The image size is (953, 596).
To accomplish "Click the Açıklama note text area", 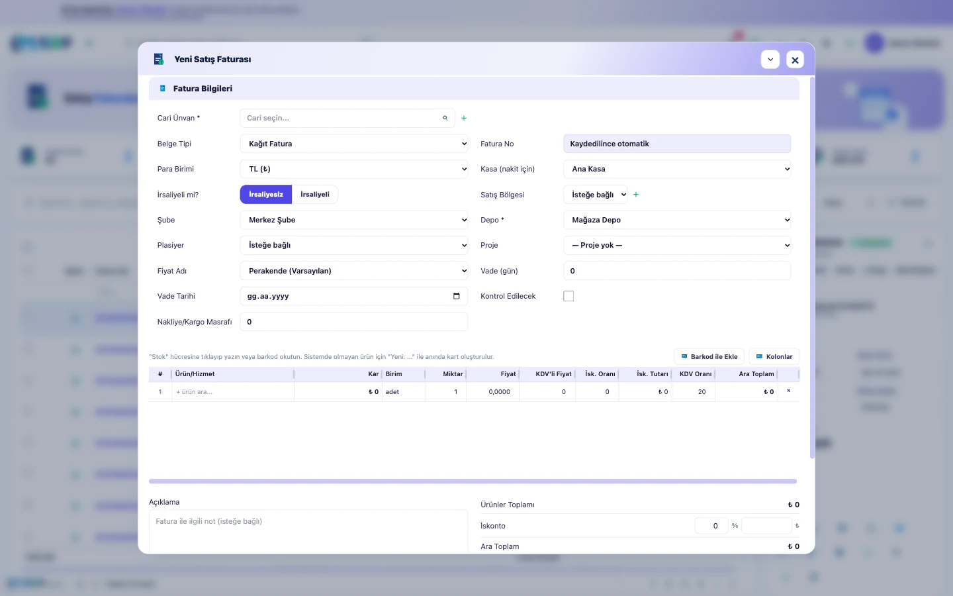I will (x=308, y=531).
